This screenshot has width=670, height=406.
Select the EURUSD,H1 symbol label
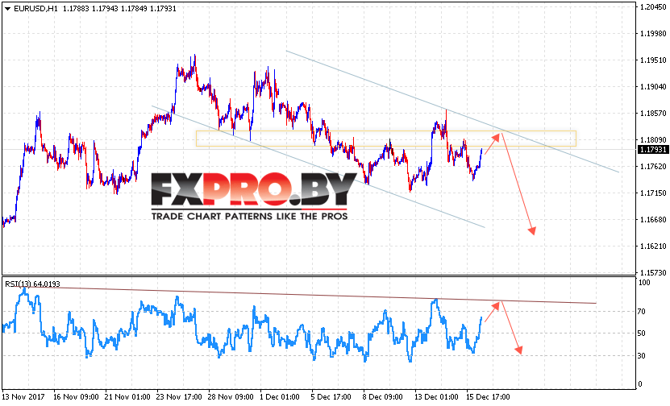point(35,9)
